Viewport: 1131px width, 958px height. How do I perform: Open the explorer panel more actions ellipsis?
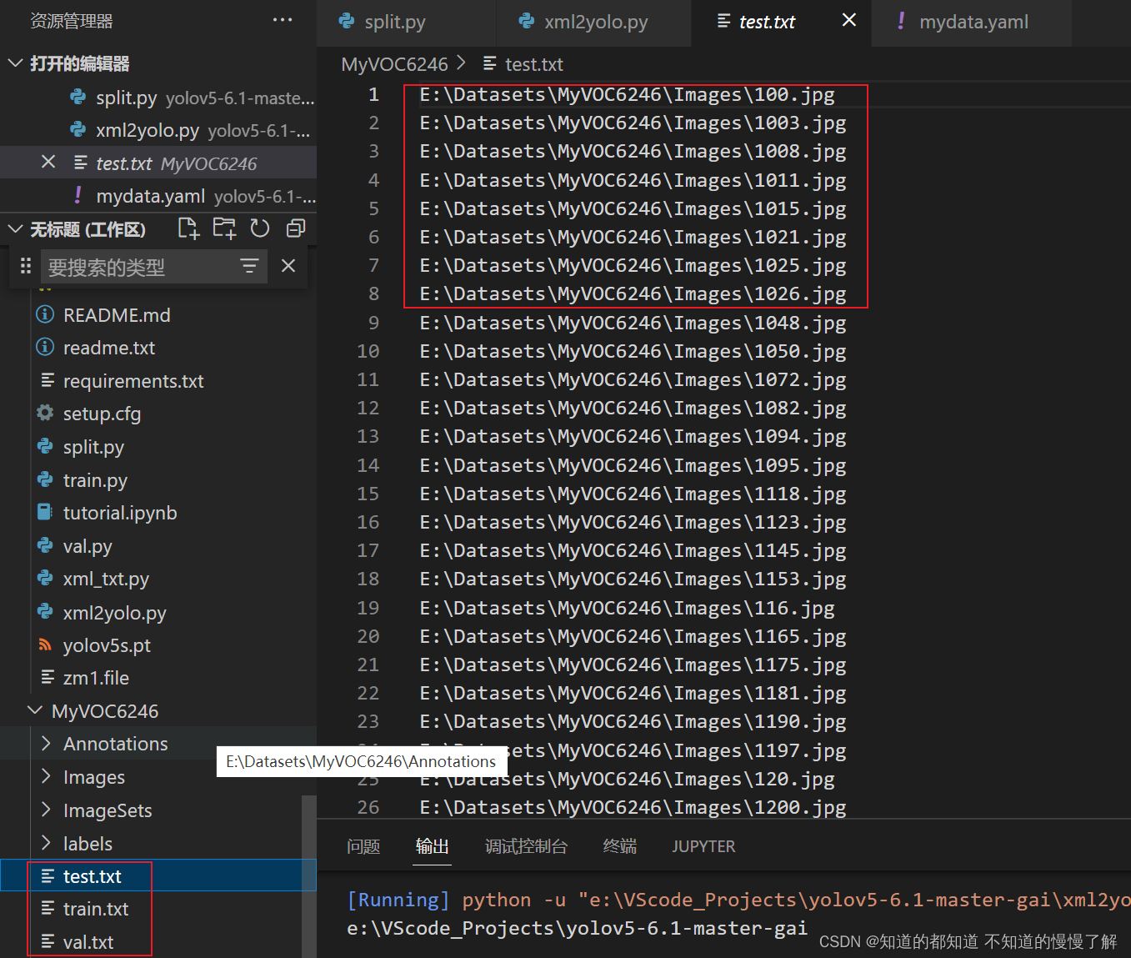click(x=283, y=20)
